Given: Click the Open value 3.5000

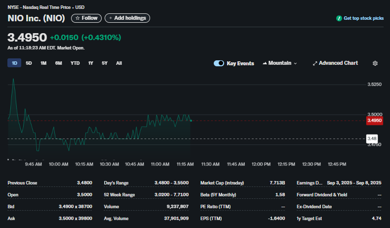Looking at the screenshot, I should click(x=84, y=194).
